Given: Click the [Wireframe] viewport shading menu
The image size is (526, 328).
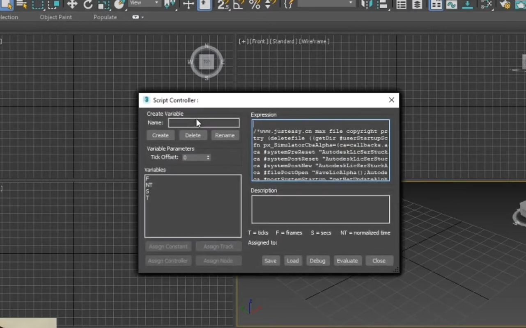Looking at the screenshot, I should [314, 41].
